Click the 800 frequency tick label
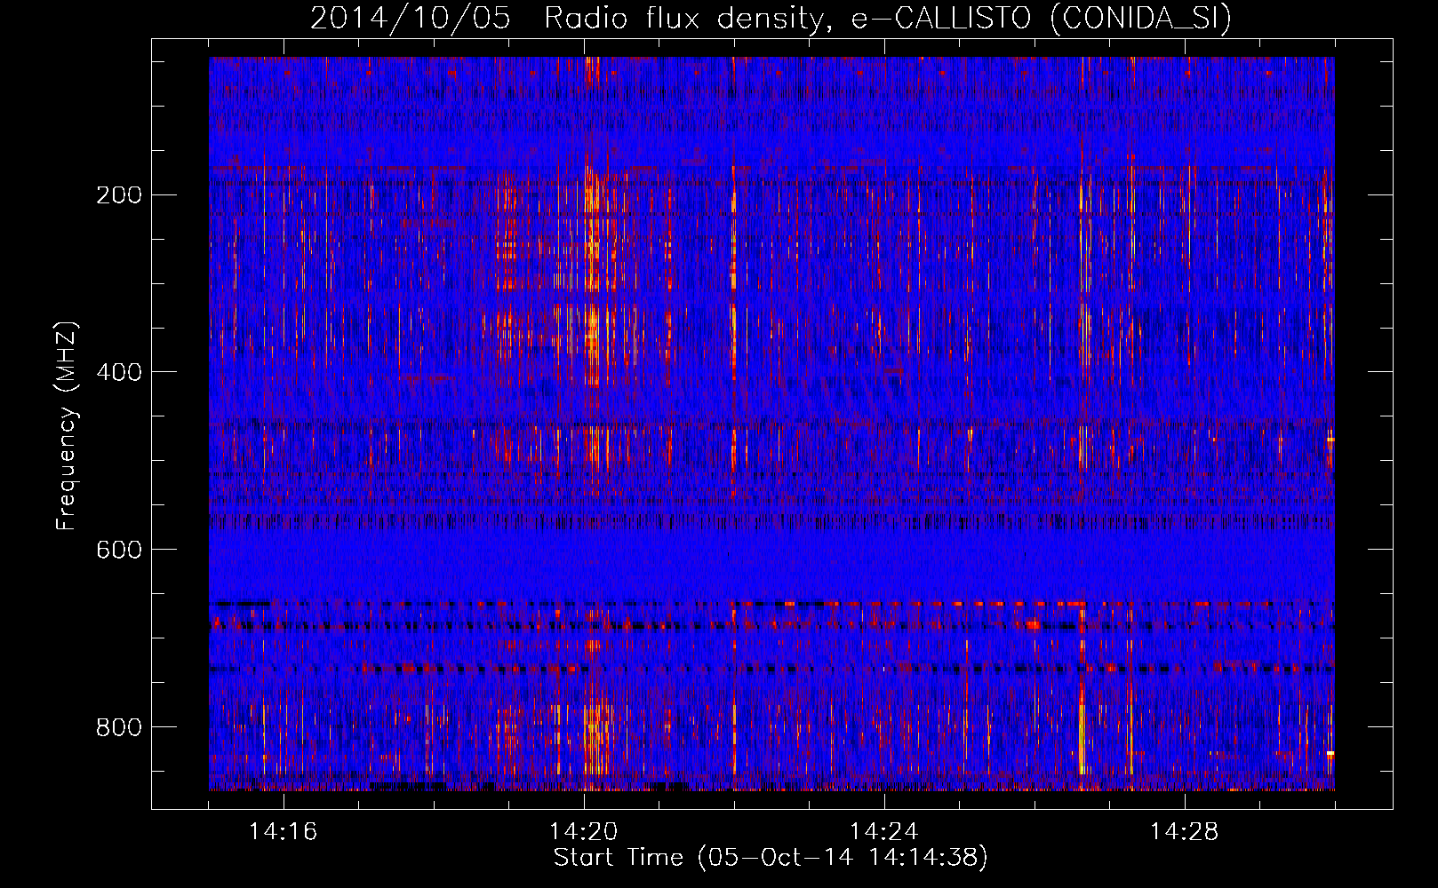The height and width of the screenshot is (888, 1438). coord(118,727)
